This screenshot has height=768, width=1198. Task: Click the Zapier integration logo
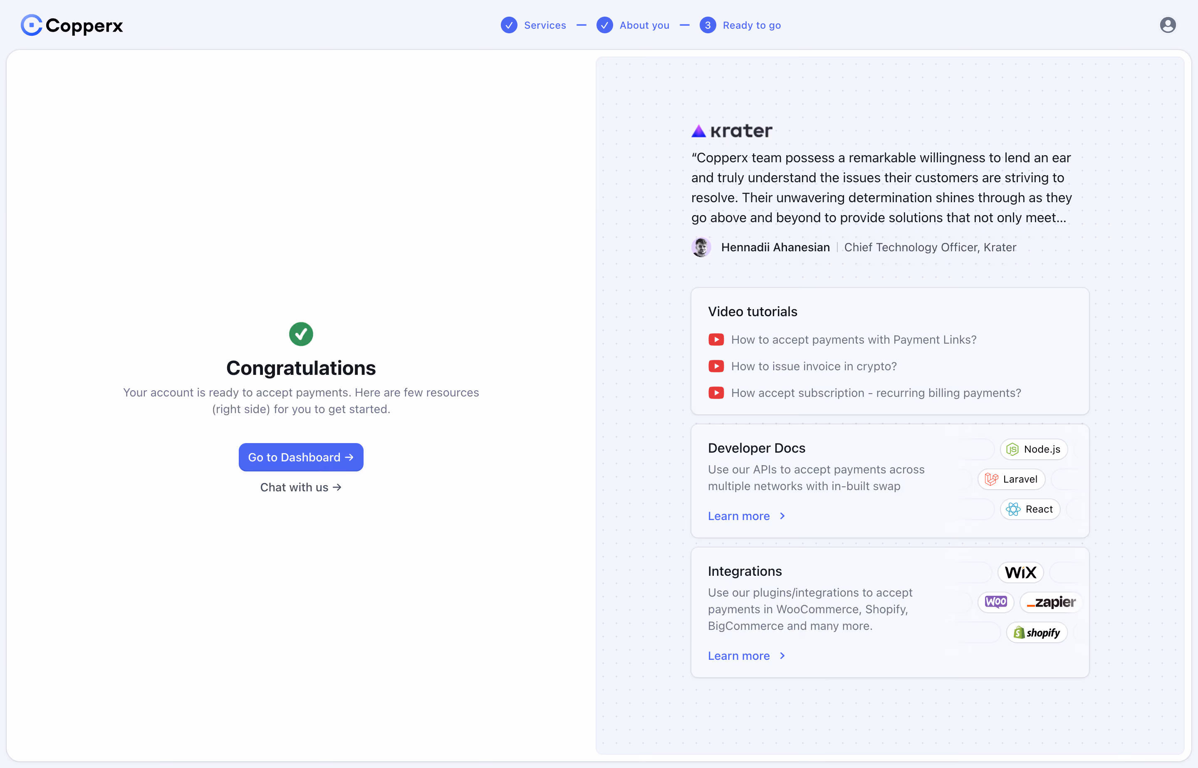[1051, 602]
